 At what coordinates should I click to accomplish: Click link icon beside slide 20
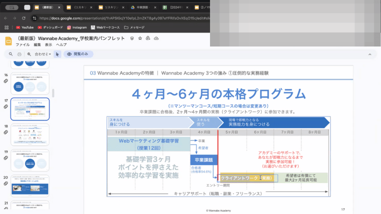(x=6, y=183)
